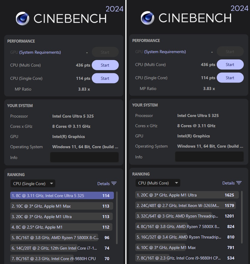Click the Details filter icon in the Multi Core ranking
The width and height of the screenshot is (250, 264).
239,183
